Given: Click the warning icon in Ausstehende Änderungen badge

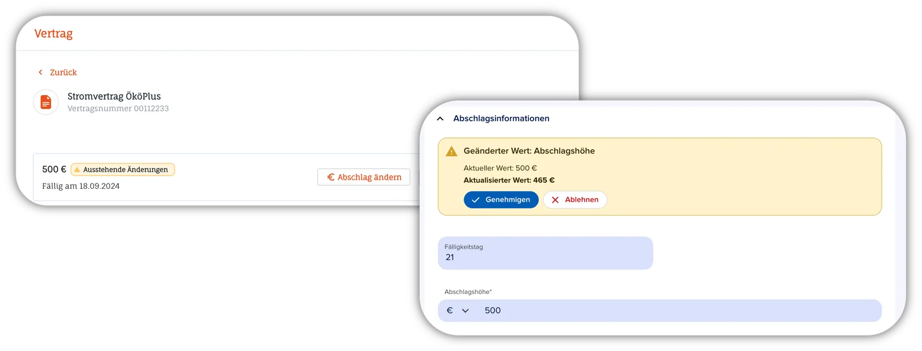Looking at the screenshot, I should [x=77, y=170].
